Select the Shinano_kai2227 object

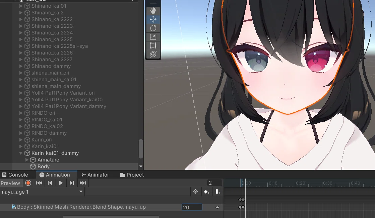coord(52,60)
